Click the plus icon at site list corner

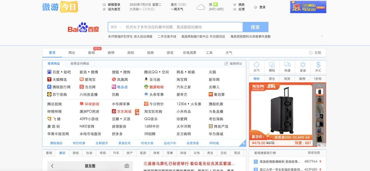click(243, 144)
